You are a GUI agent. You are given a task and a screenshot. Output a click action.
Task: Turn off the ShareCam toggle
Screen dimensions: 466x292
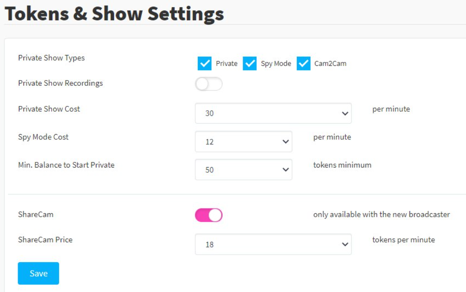[209, 215]
